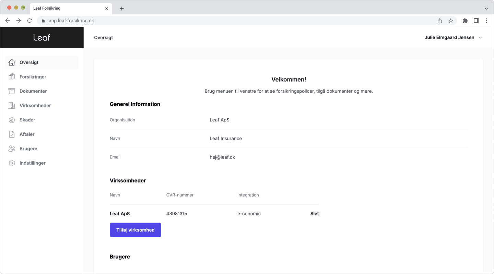Screen dimensions: 494x274
Task: Toggle the browser side panel icon
Action: 476,21
